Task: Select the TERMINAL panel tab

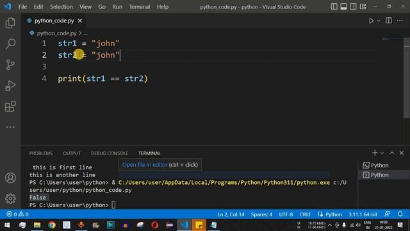Action: point(149,153)
